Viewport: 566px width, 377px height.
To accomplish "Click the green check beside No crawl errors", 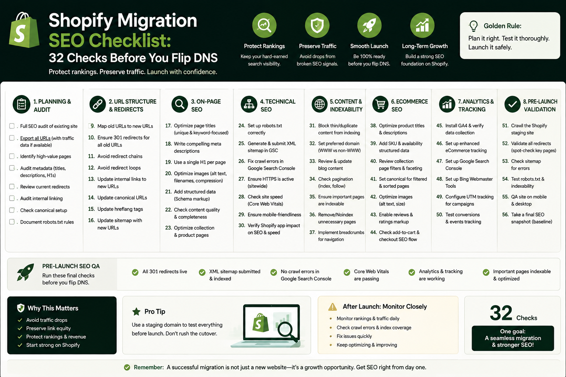I will pos(273,272).
